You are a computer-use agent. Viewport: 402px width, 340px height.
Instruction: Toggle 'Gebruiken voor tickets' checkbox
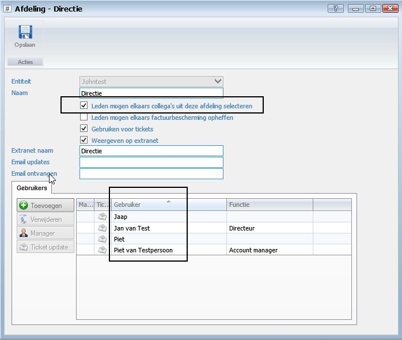tap(84, 129)
